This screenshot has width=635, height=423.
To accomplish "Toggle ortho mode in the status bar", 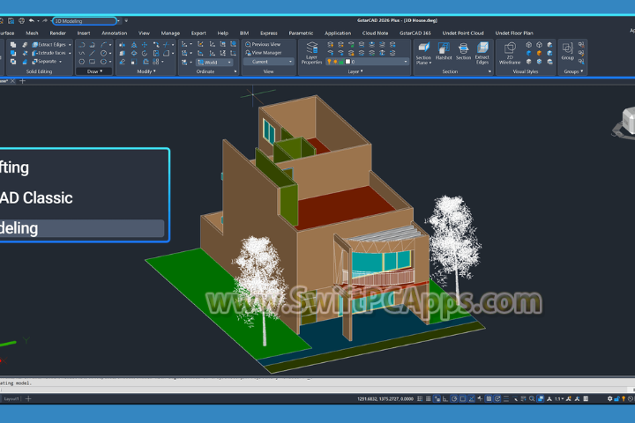I will [x=445, y=398].
